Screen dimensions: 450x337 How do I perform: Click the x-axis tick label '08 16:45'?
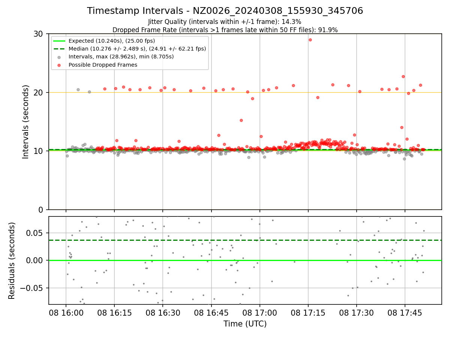[211, 313]
